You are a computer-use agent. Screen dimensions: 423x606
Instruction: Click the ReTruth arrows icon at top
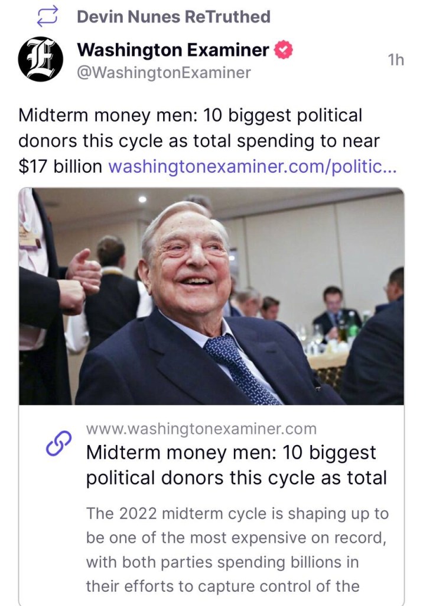(45, 16)
